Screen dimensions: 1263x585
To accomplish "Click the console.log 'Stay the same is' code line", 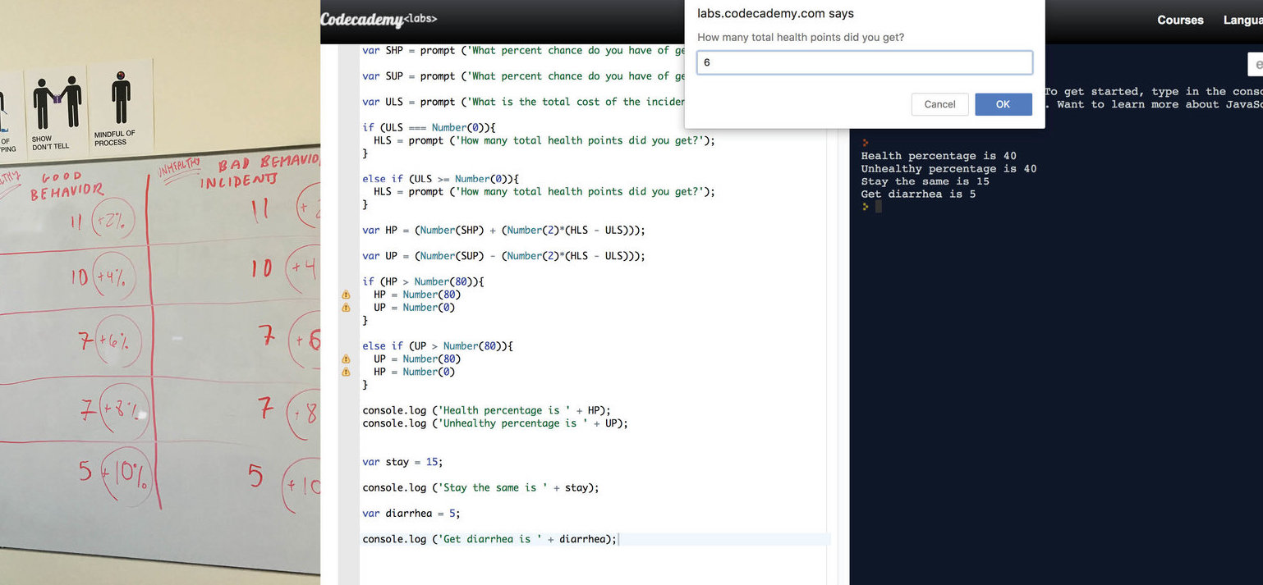I will point(481,487).
